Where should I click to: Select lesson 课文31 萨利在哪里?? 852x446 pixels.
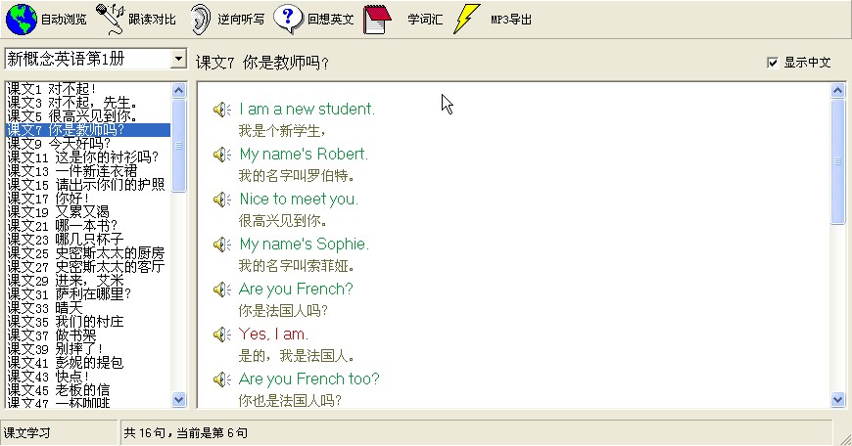[88, 294]
